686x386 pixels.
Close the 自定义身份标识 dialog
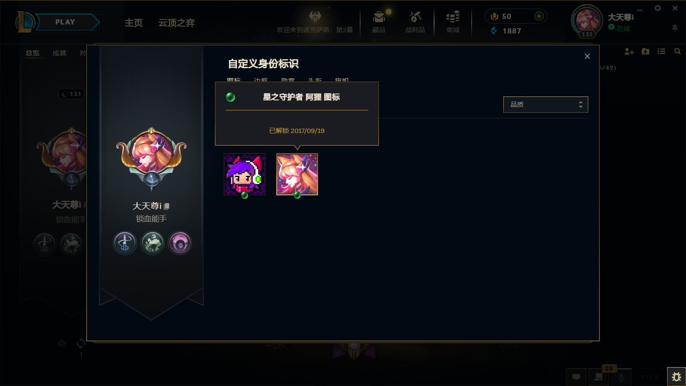(x=587, y=56)
